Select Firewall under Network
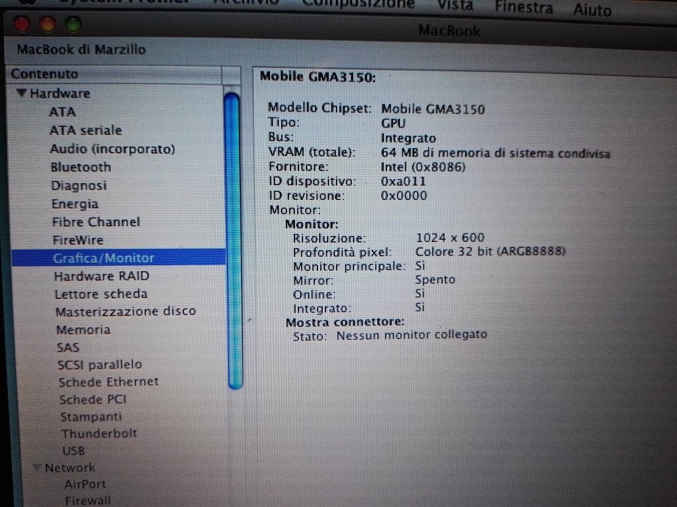The image size is (677, 507). [87, 500]
